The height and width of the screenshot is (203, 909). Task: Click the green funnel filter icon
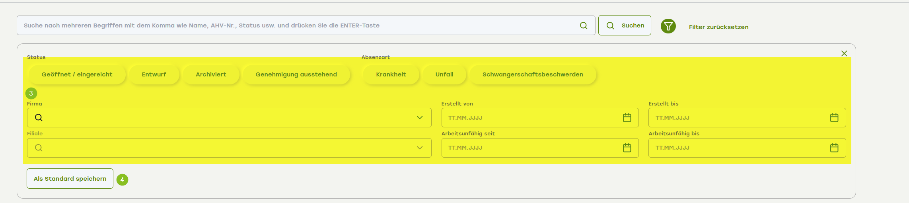click(x=668, y=26)
